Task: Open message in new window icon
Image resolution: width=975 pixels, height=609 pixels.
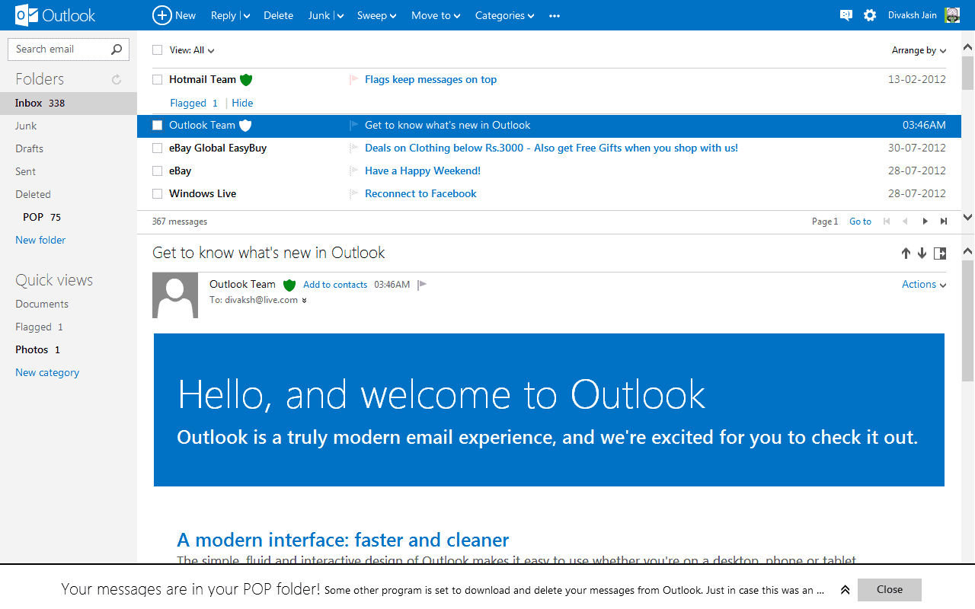Action: pyautogui.click(x=940, y=253)
